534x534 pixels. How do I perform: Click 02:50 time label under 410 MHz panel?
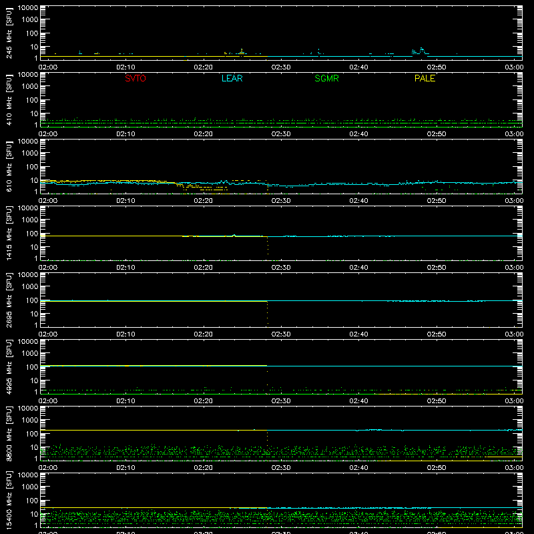pyautogui.click(x=437, y=134)
